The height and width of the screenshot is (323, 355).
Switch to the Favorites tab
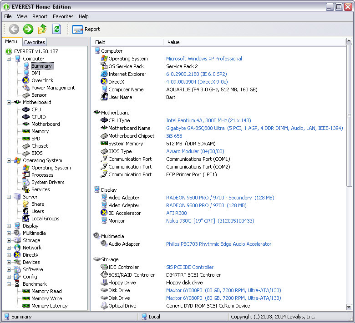click(x=35, y=42)
